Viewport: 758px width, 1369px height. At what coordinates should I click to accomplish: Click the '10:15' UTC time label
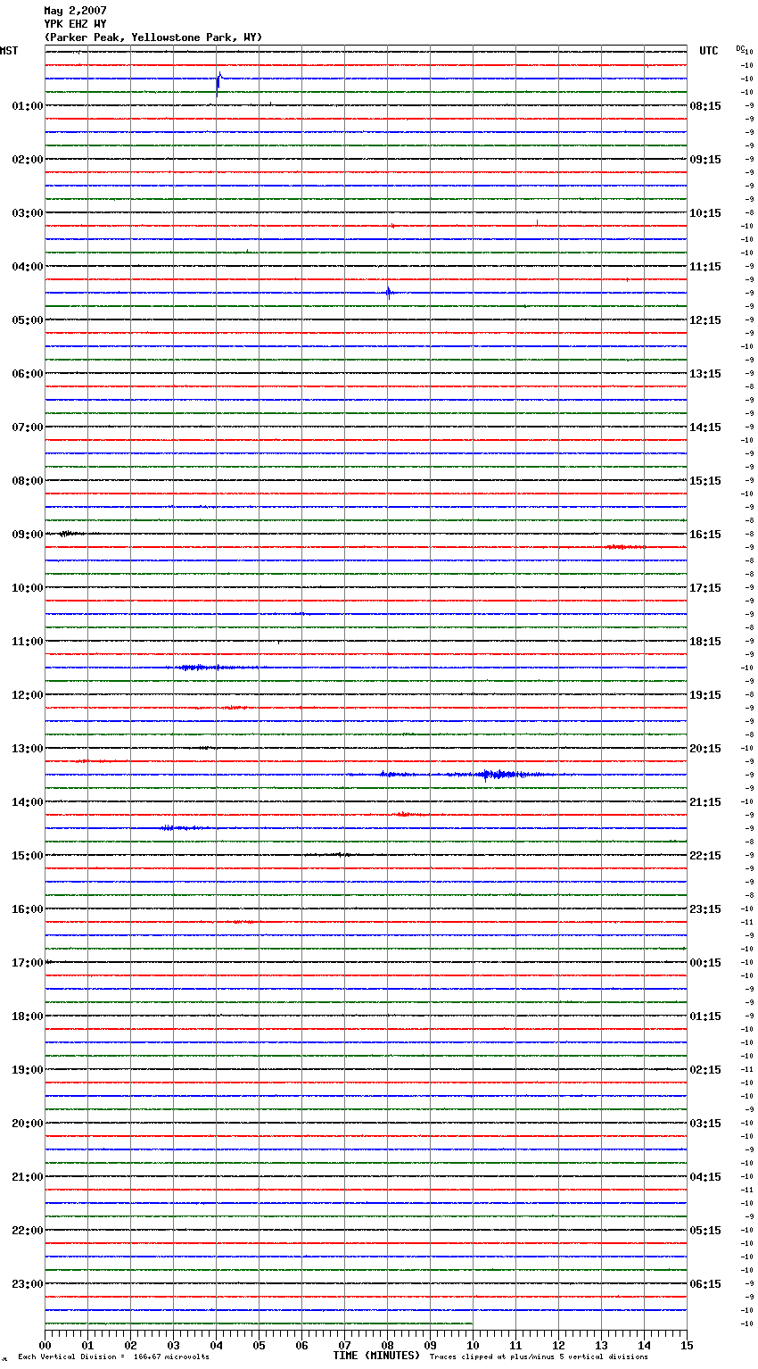[x=705, y=213]
